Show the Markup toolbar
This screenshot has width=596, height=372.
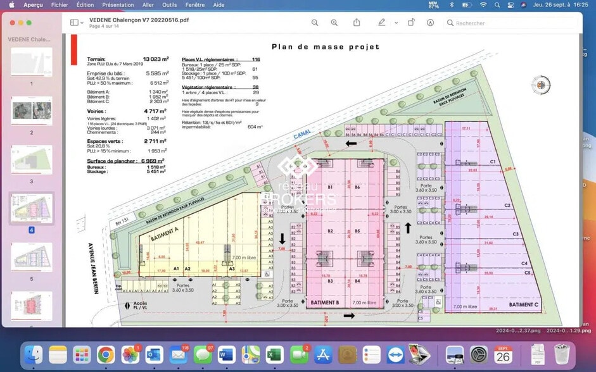coord(431,23)
